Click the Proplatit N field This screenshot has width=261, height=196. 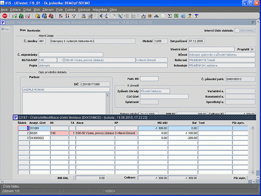click(x=252, y=49)
